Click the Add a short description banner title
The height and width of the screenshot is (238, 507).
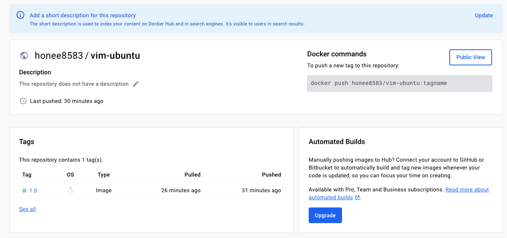click(x=83, y=15)
